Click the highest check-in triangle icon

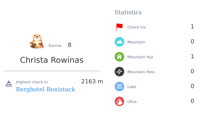[9, 84]
